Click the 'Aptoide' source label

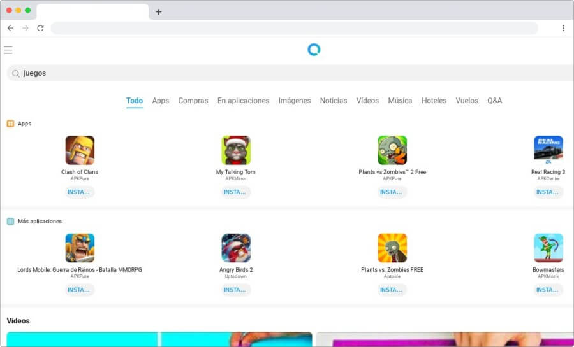click(392, 276)
